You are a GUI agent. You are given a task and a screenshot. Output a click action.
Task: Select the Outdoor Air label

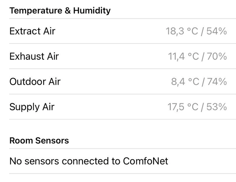(x=35, y=82)
